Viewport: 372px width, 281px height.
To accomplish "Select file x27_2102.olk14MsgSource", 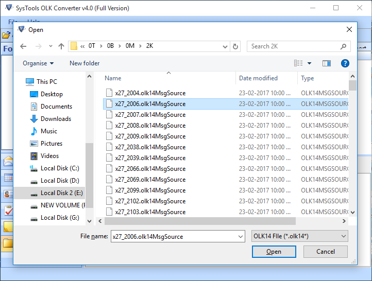I will pyautogui.click(x=226, y=201).
